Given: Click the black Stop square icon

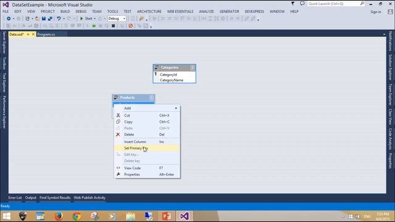Looking at the screenshot, I should tap(114, 26).
